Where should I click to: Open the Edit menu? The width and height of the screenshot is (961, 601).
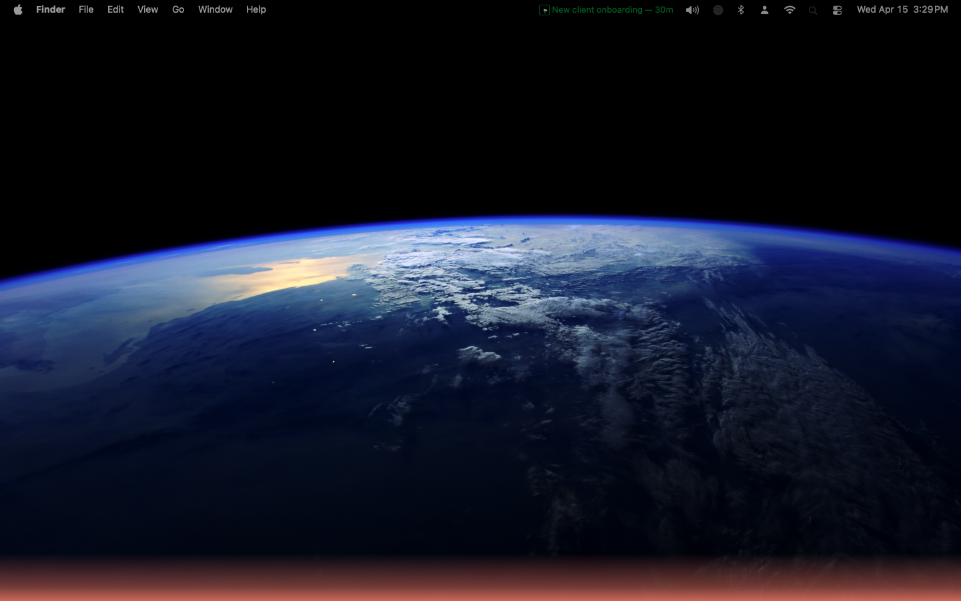point(115,9)
